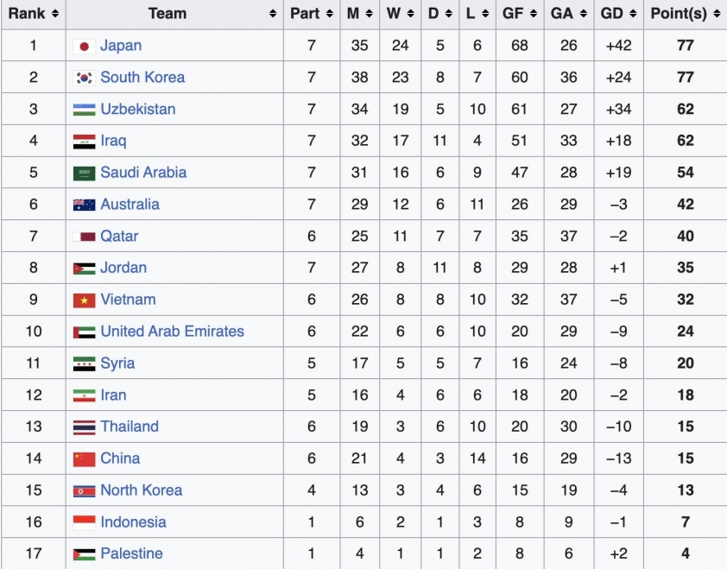Click the South Korea flag icon

point(84,78)
